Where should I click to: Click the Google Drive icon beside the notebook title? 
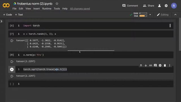(x=15, y=4)
